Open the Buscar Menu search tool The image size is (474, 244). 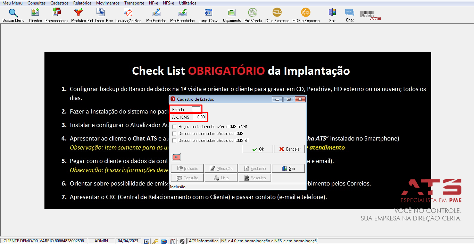coord(13,16)
